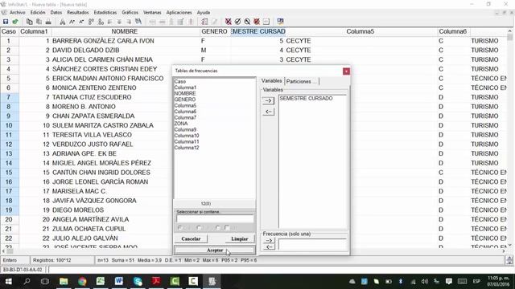Open the Windows Start menu
The width and height of the screenshot is (515, 289).
pyautogui.click(x=8, y=282)
